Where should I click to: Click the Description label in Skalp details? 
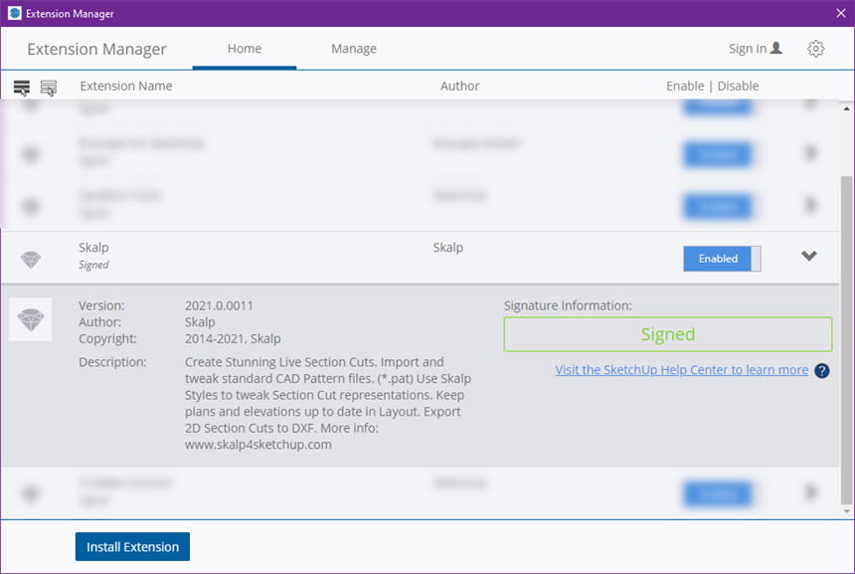[x=112, y=362]
